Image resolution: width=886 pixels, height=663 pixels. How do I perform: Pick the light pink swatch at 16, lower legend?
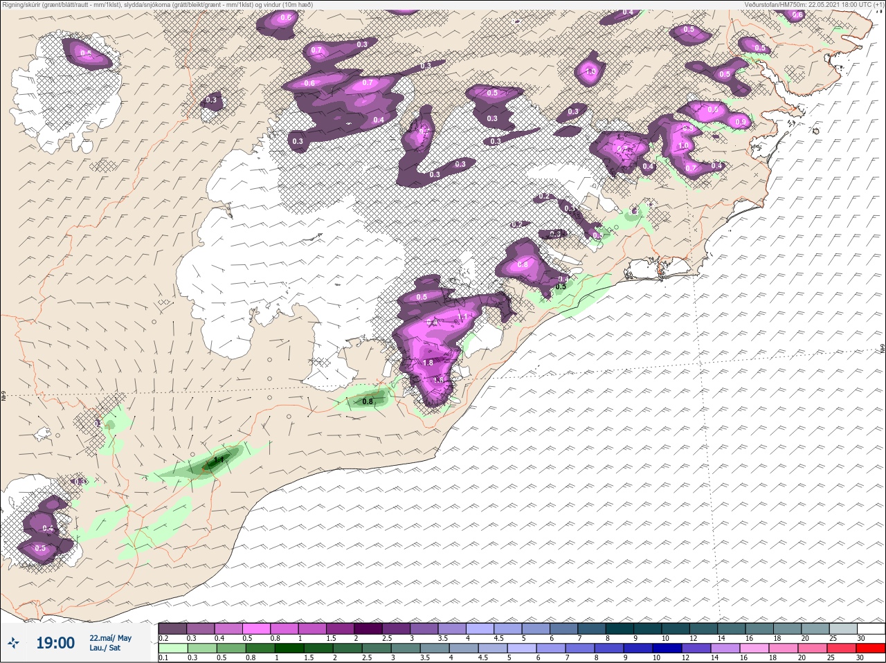[x=754, y=648]
